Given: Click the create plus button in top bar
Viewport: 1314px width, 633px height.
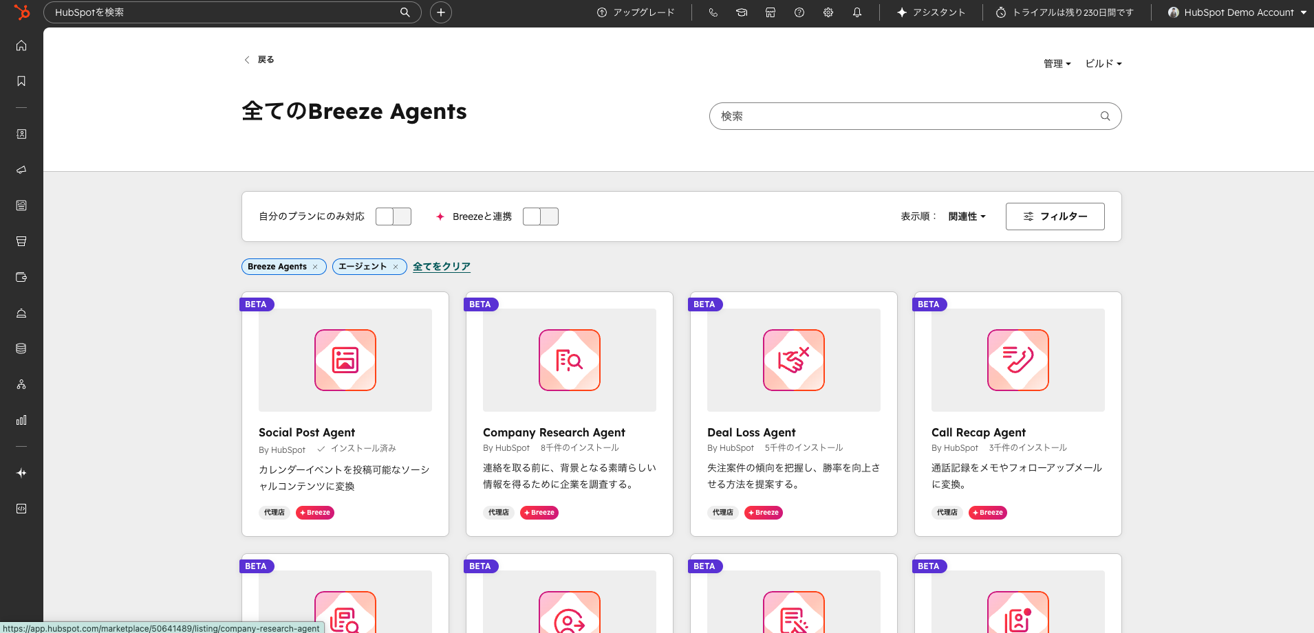Looking at the screenshot, I should click(x=441, y=12).
